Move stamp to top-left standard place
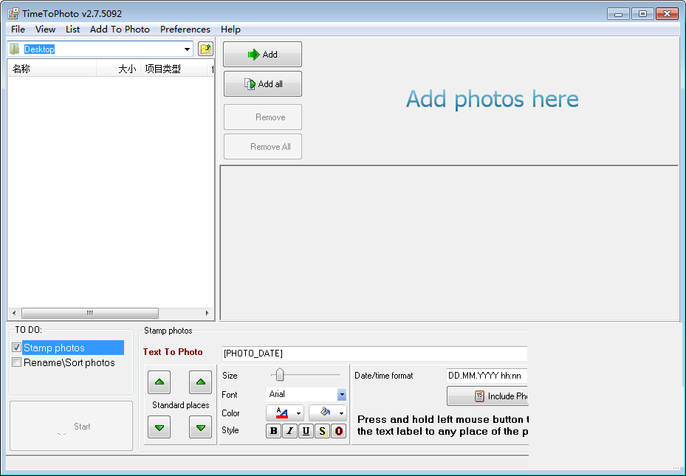Screen dimensions: 686x476 (x=160, y=382)
